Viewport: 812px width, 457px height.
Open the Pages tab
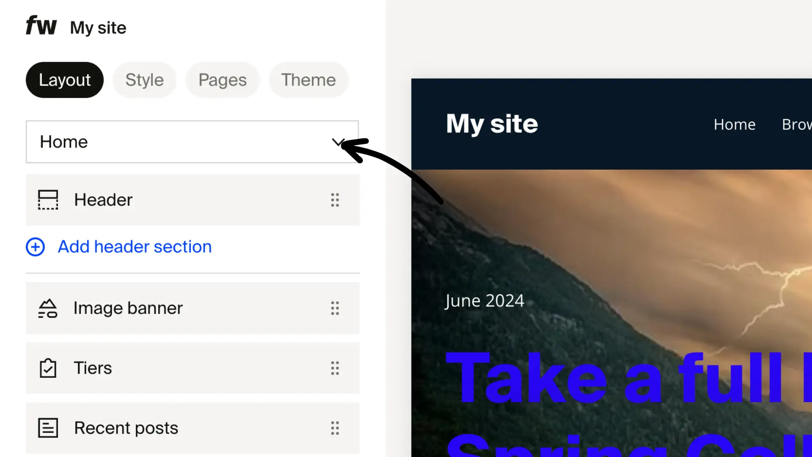tap(222, 80)
